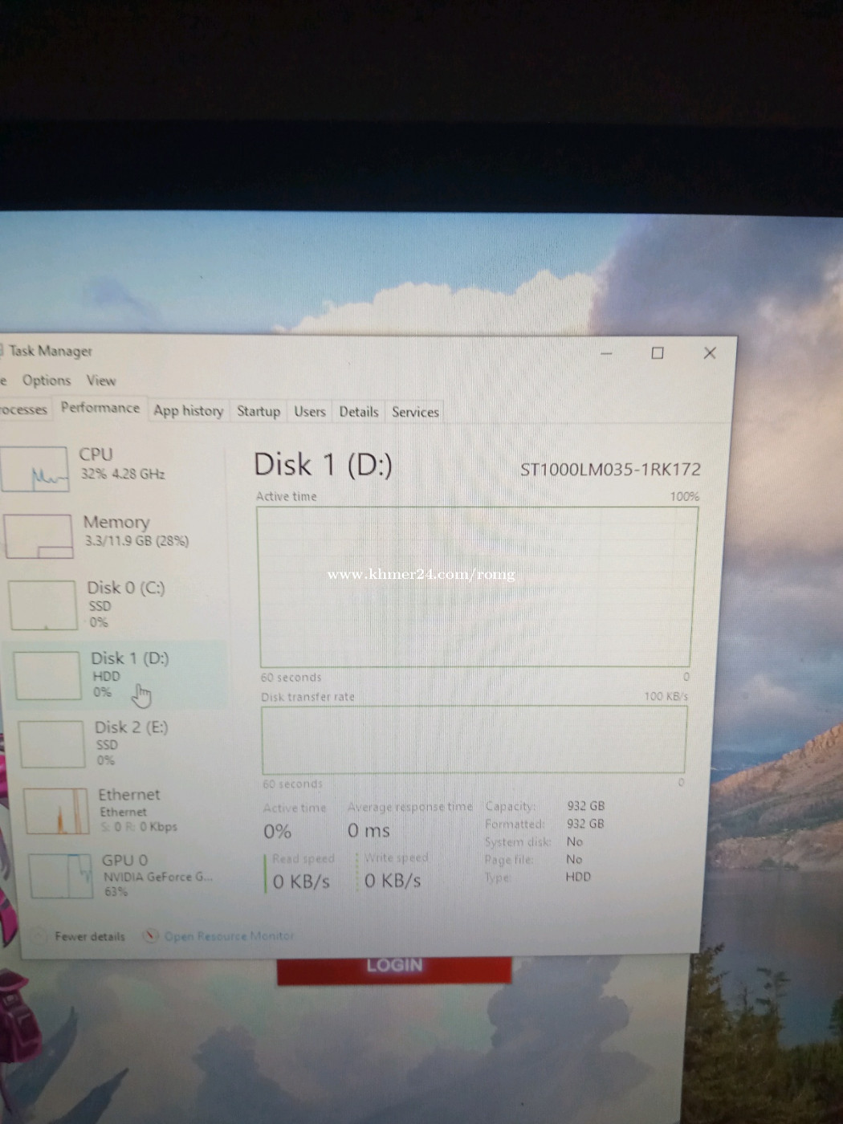This screenshot has height=1124, width=843.
Task: Close the Task Manager window
Action: 710,352
